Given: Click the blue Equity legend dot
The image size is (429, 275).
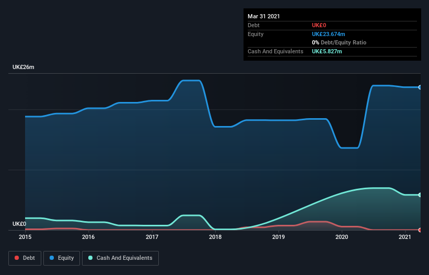Looking at the screenshot, I should tap(52, 258).
